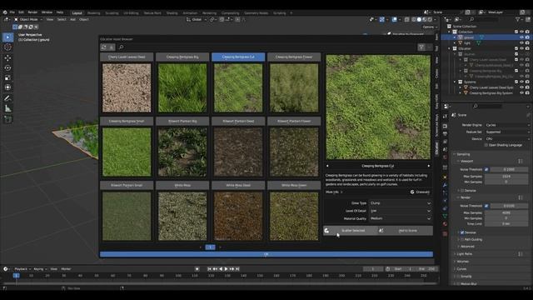Screen dimensions: 533x300
Task: Select the Creeping Bentgrass Big thumbnail
Action: (x=182, y=87)
